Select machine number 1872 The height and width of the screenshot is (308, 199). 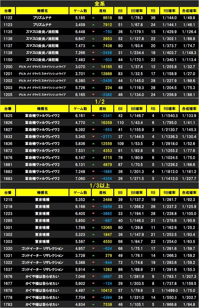pos(8,151)
